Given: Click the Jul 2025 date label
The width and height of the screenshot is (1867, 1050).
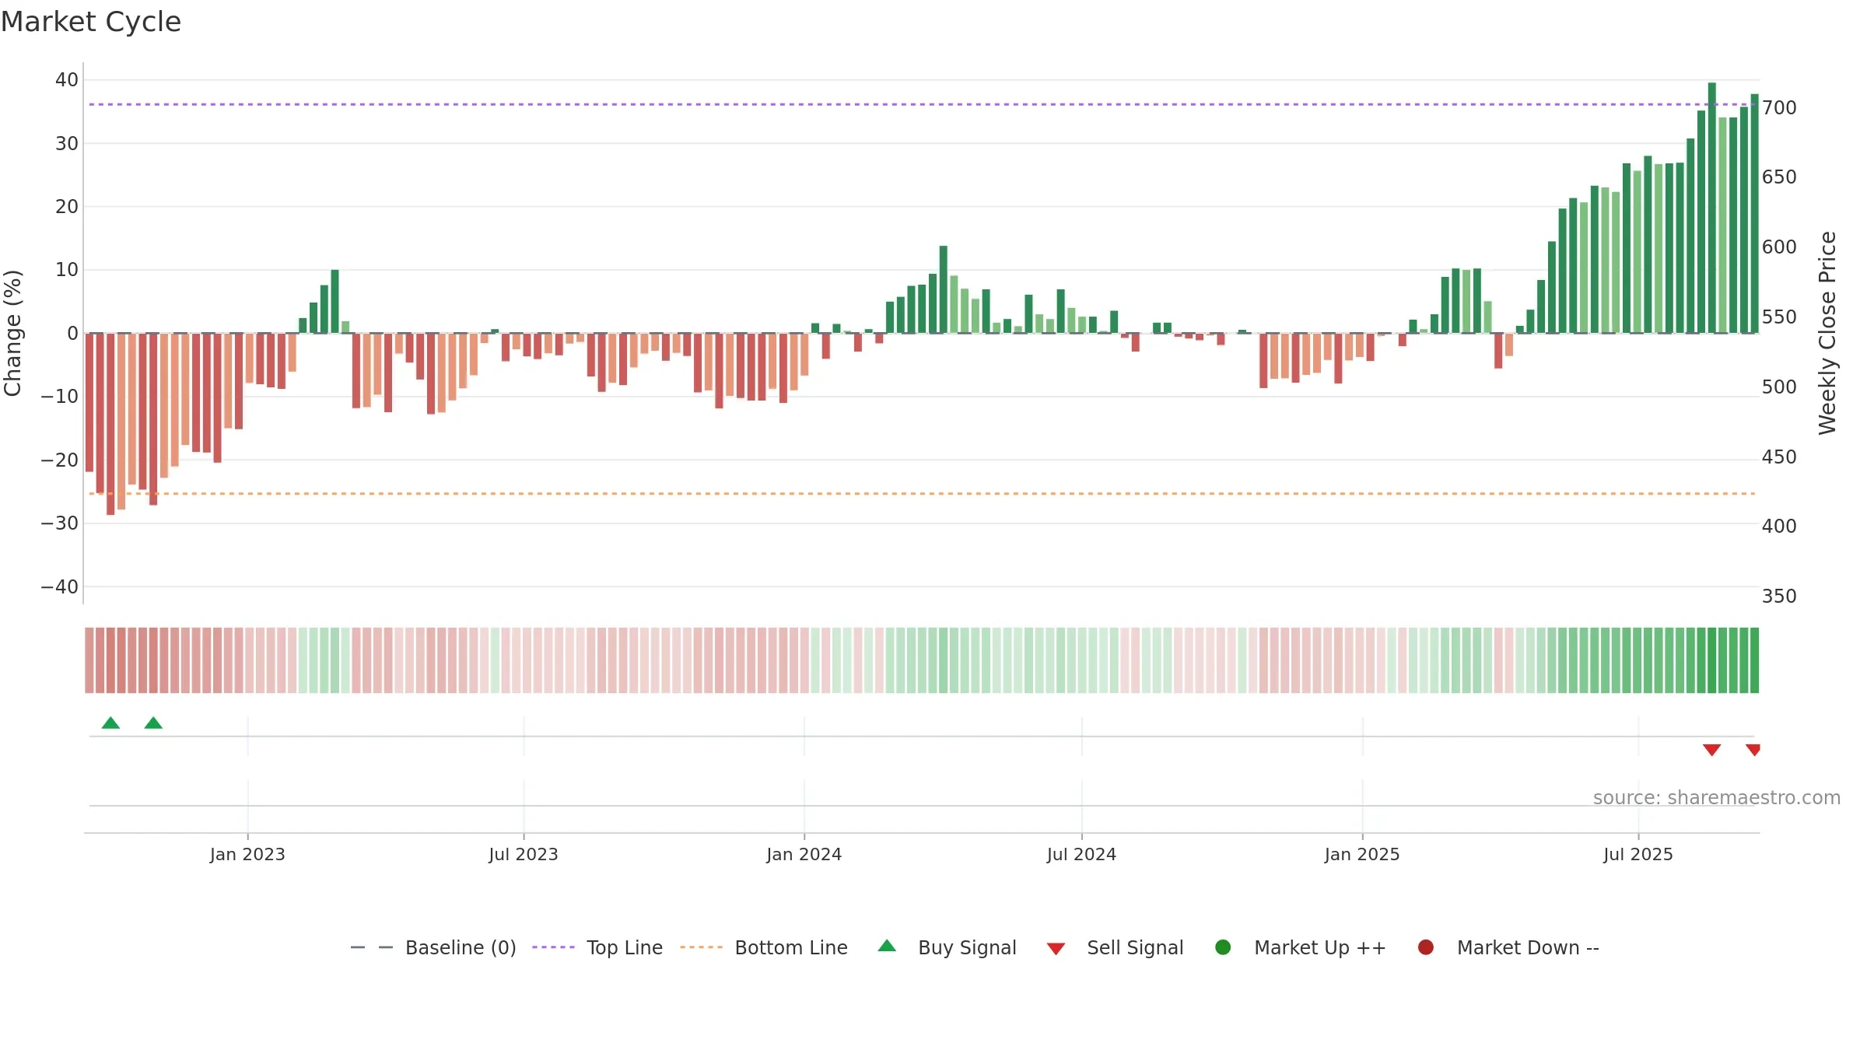Looking at the screenshot, I should point(1638,854).
